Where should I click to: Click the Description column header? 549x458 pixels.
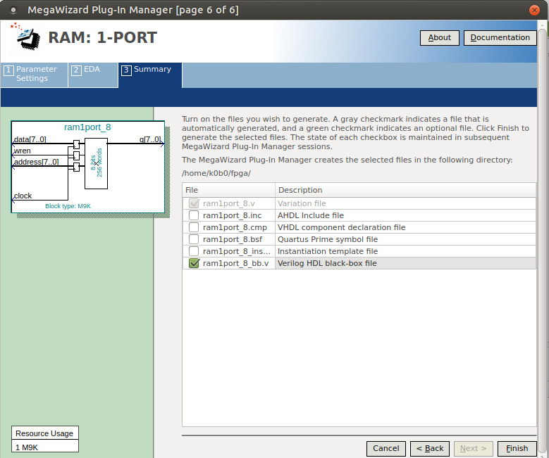pos(405,190)
